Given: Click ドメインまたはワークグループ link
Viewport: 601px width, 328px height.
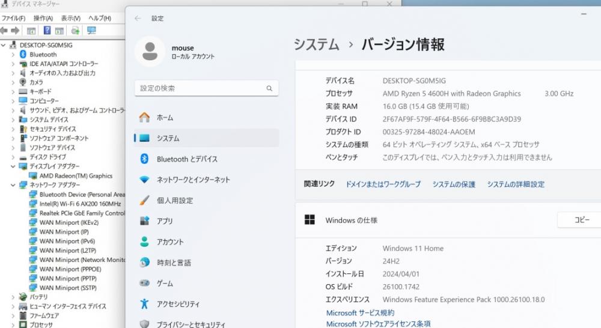Looking at the screenshot, I should 383,184.
